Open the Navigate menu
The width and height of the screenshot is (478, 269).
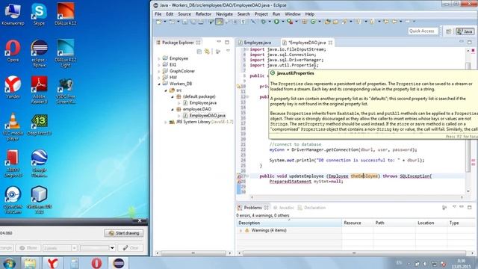pos(224,14)
